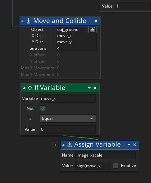Collapse the Assign Variable node
This screenshot has width=151, height=183.
pos(63,145)
